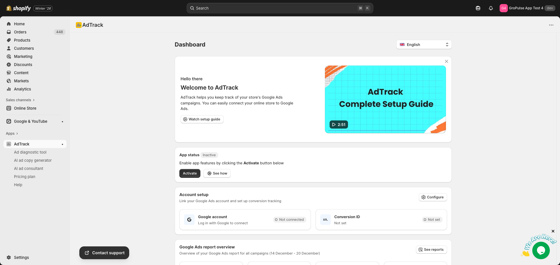Open the notifications bell
560x265 pixels.
[x=490, y=8]
